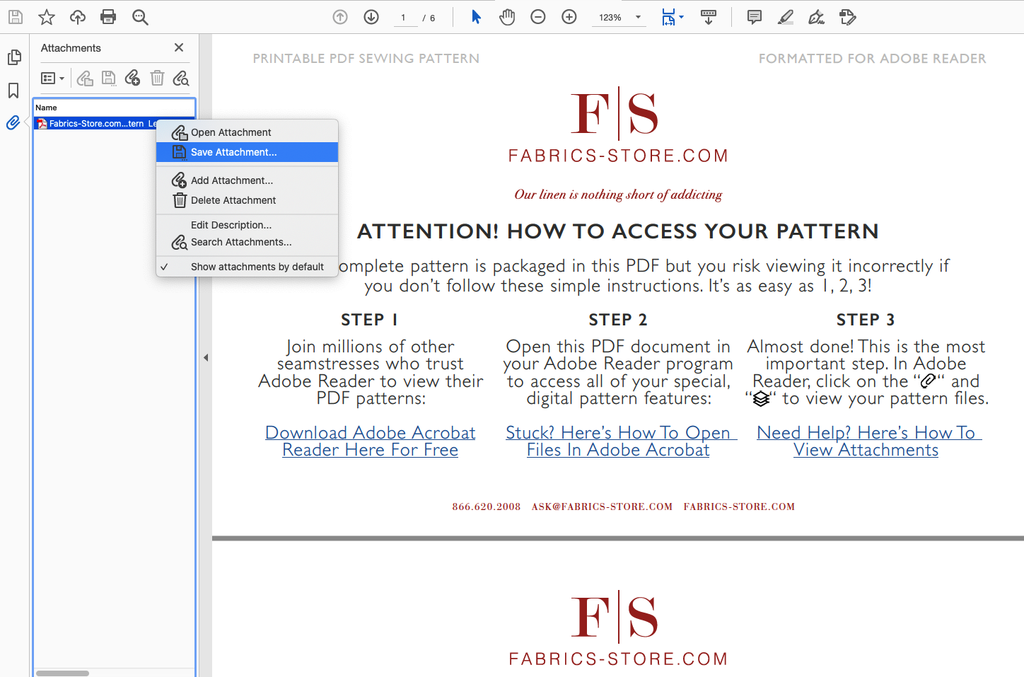Collapse the side panel with arrow handle
Image resolution: width=1024 pixels, height=677 pixels.
click(206, 357)
